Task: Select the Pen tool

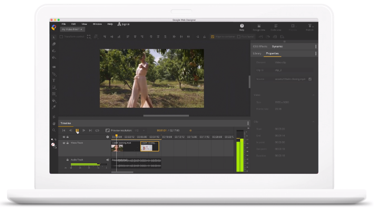Action: [x=54, y=74]
